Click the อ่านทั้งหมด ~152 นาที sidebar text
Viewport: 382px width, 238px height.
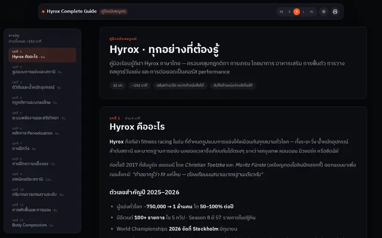coord(25,41)
